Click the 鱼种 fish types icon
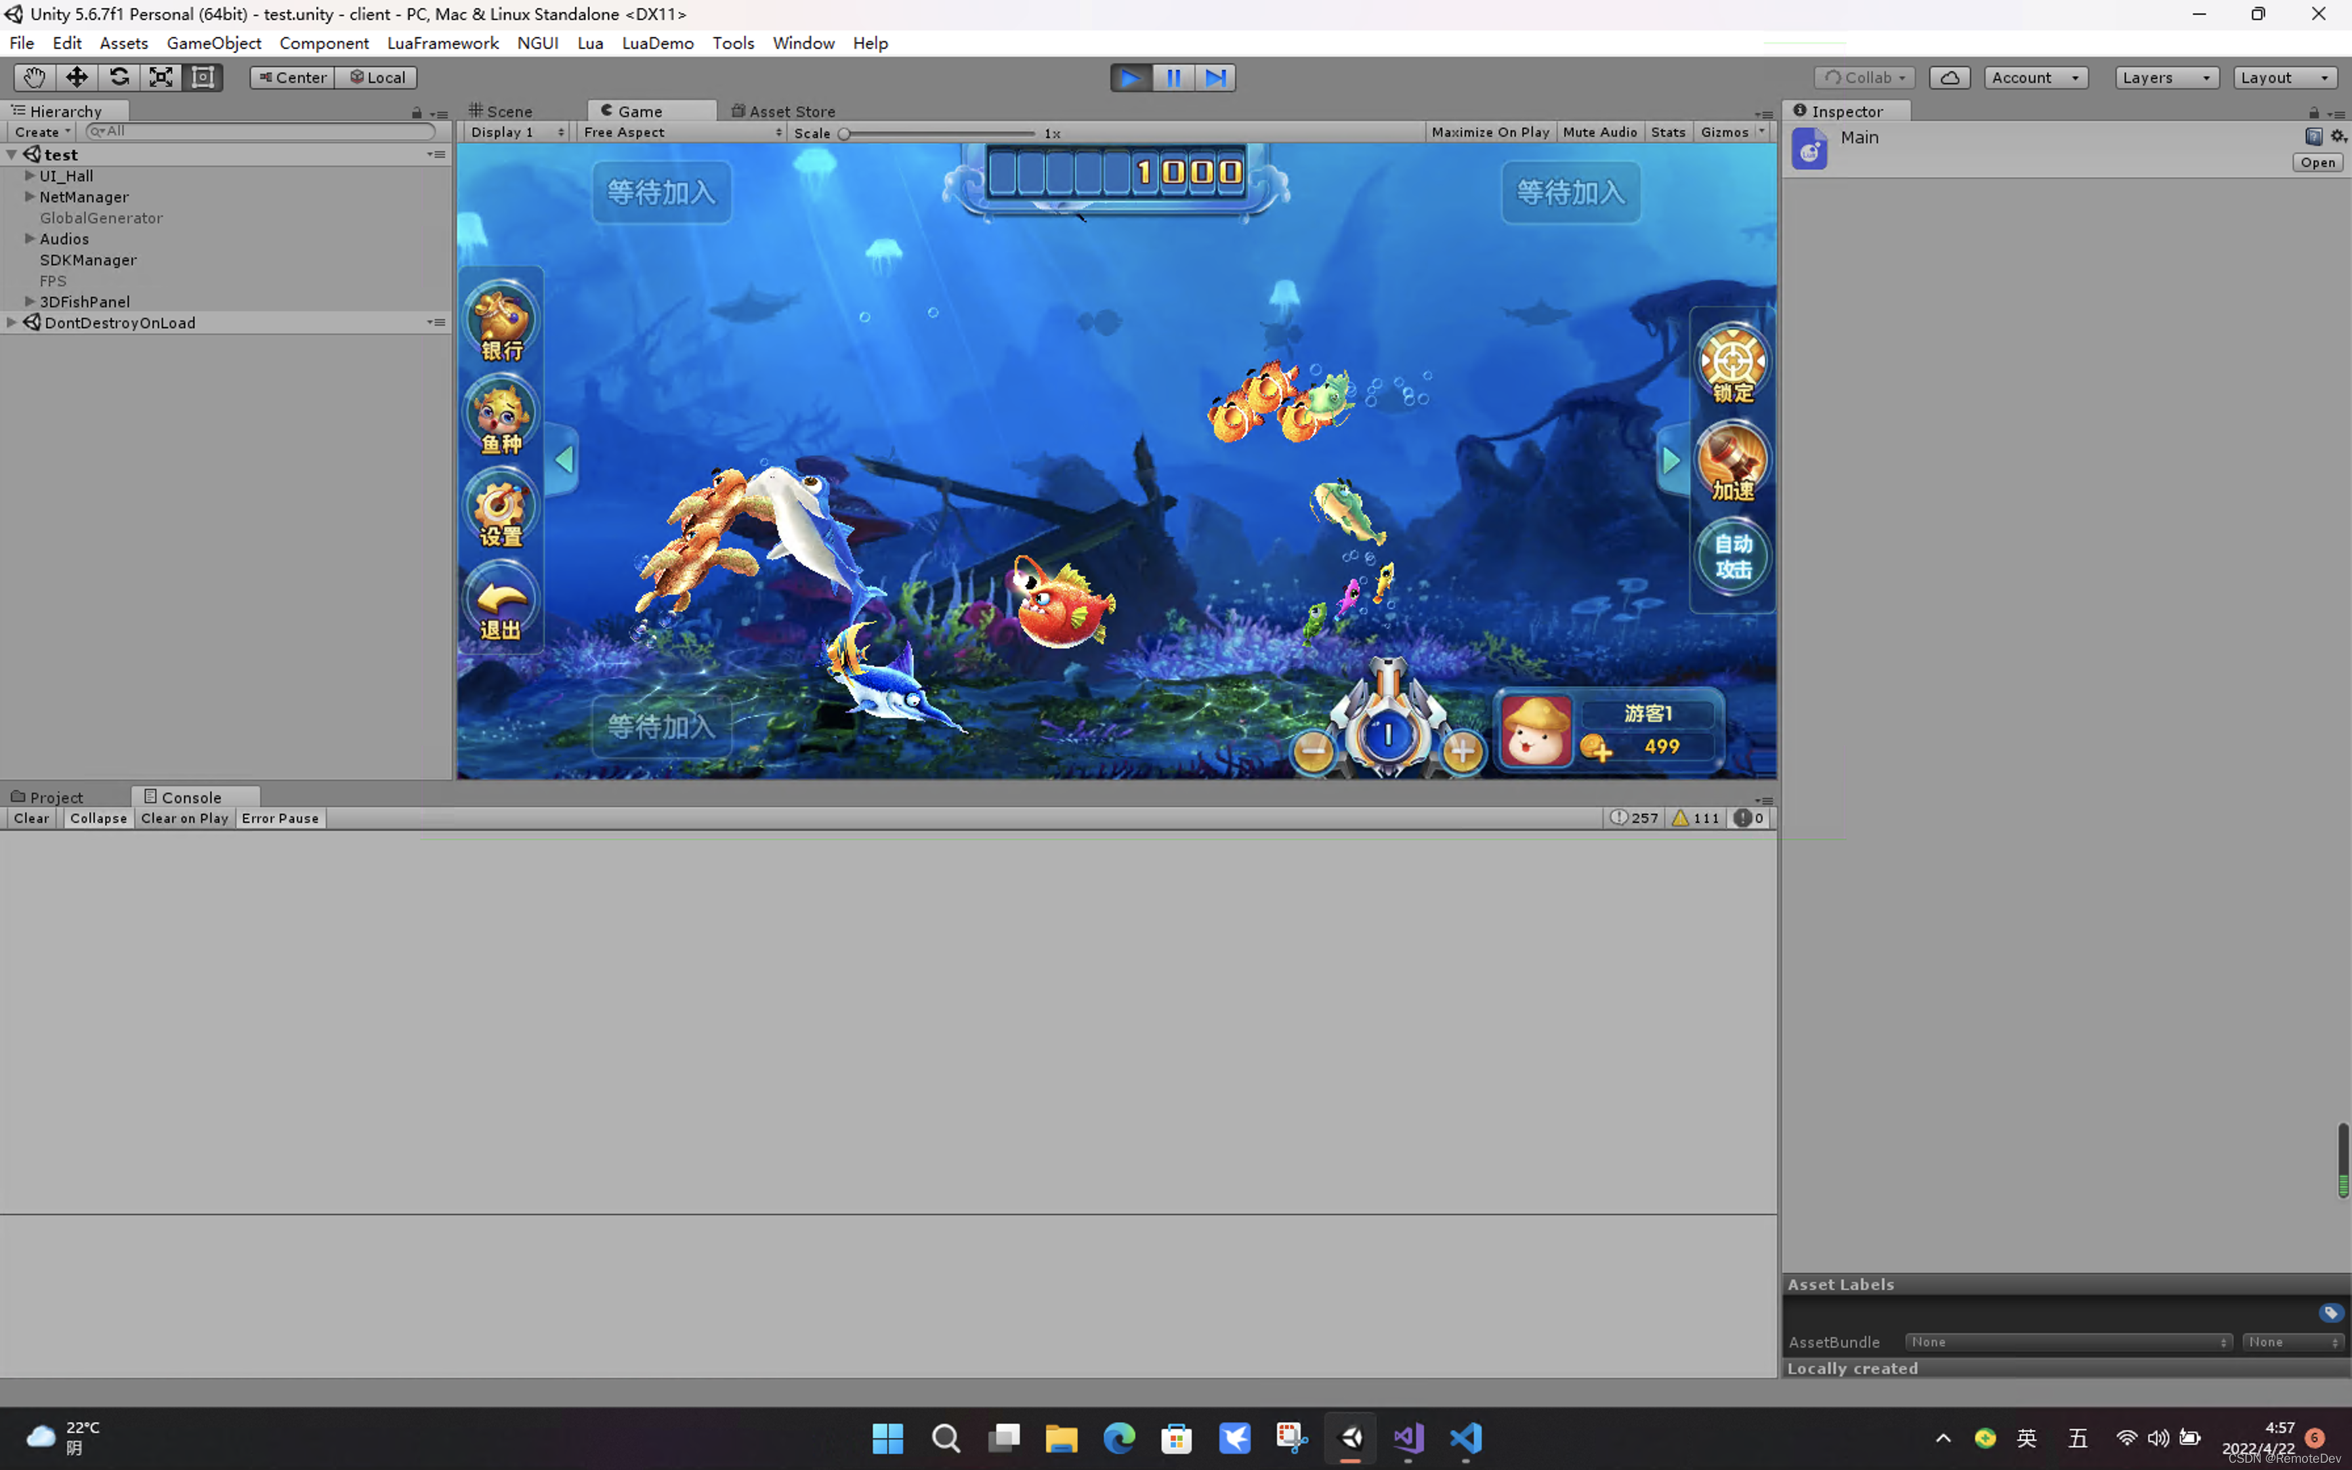Image resolution: width=2352 pixels, height=1470 pixels. pos(501,416)
